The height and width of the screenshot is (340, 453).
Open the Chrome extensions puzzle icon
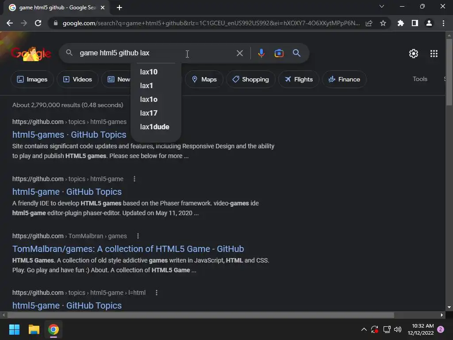coord(401,23)
